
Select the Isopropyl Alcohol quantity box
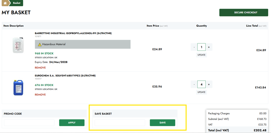201,47
